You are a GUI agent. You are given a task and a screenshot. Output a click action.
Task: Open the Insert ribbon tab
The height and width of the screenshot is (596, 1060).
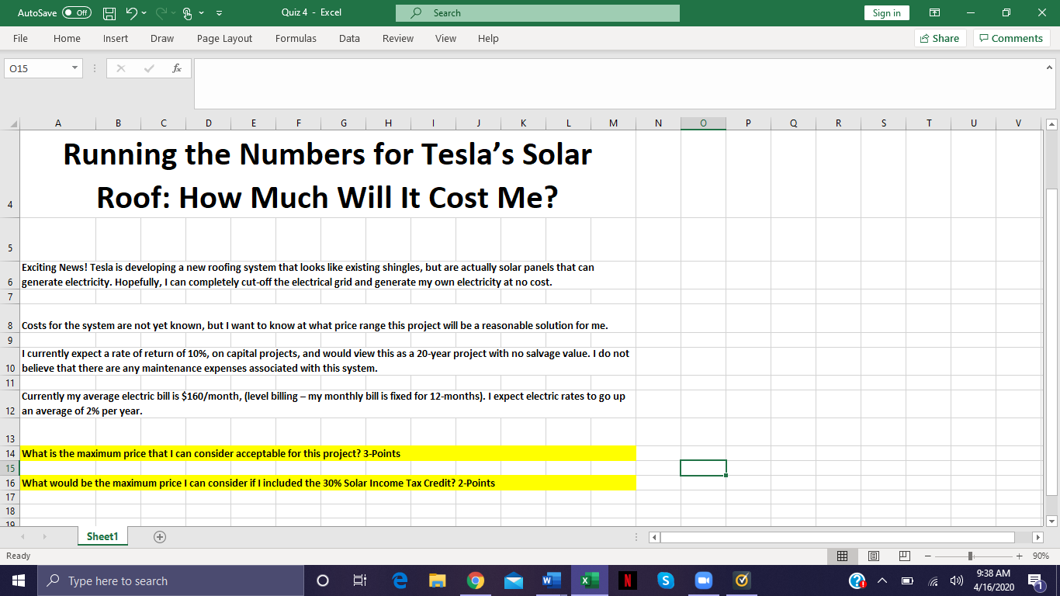pos(116,38)
